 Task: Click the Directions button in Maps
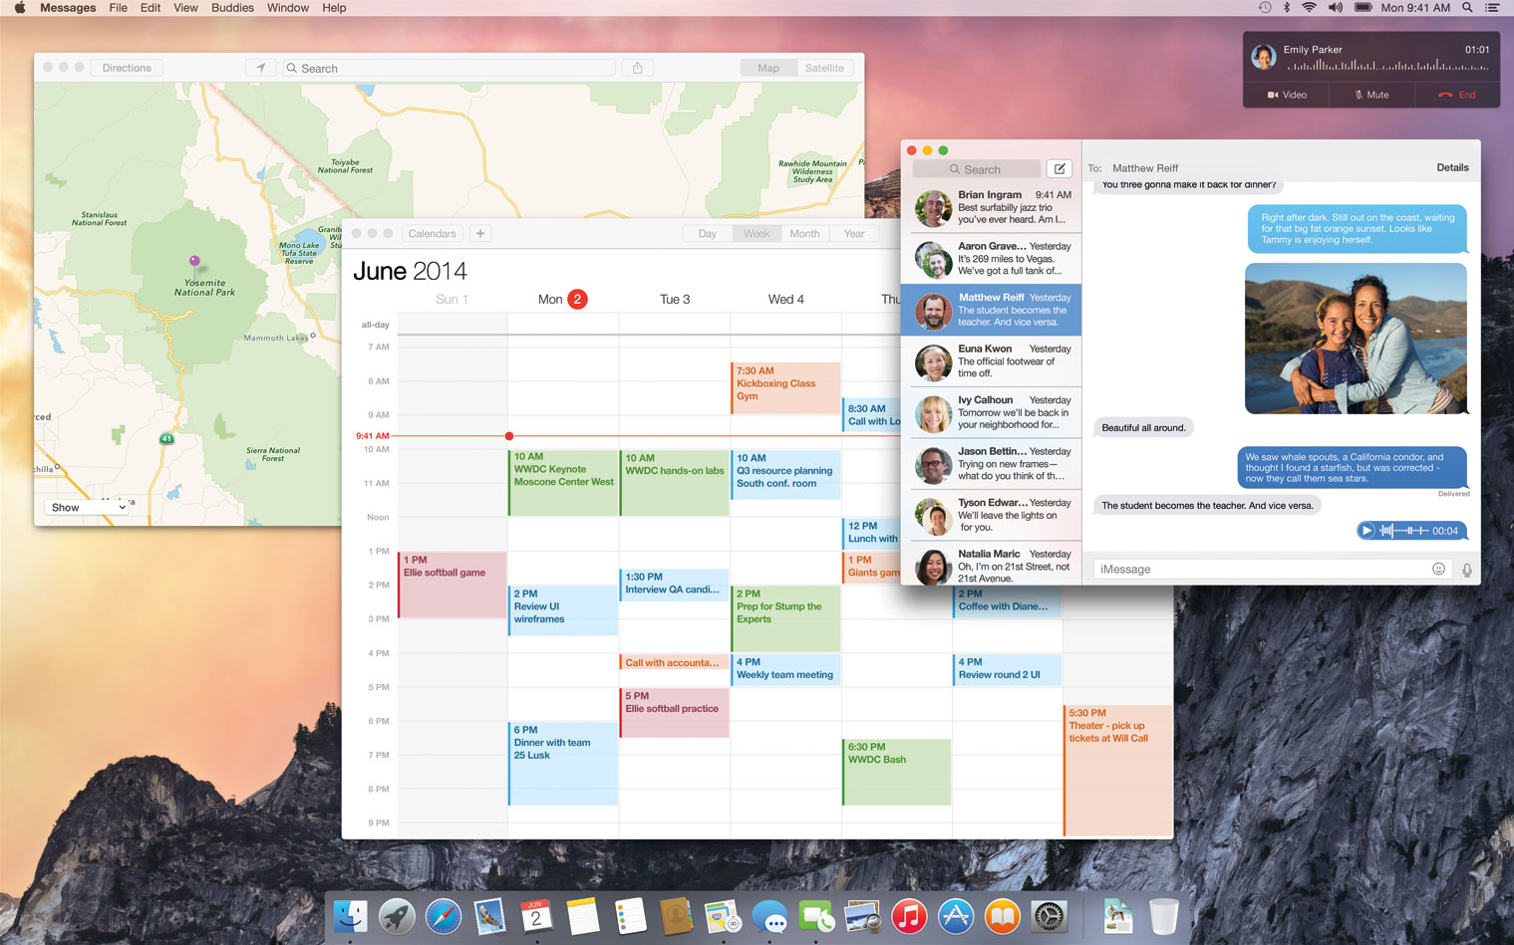pyautogui.click(x=127, y=68)
